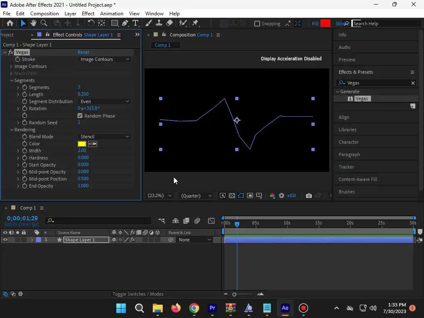Screen dimensions: 424x318
Task: Toggle stopwatch for Length property
Action: (24, 94)
